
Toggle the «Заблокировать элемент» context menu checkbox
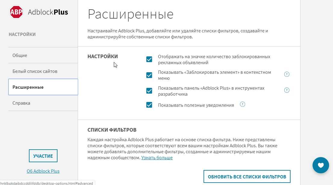click(x=149, y=75)
